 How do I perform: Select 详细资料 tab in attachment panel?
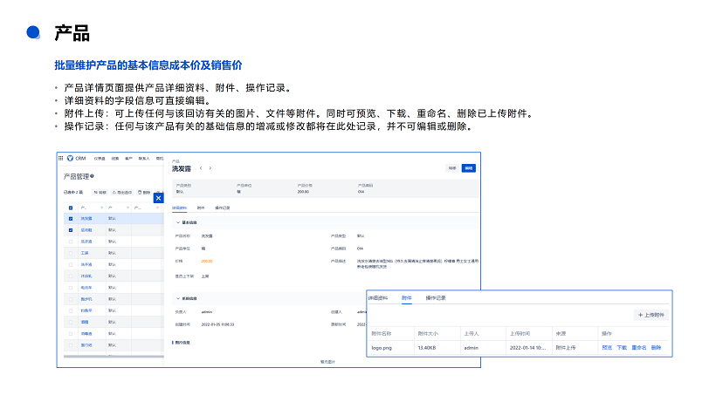[378, 298]
